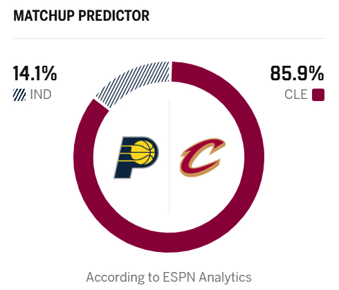Click the Cleveland Cavaliers logo

click(x=203, y=158)
